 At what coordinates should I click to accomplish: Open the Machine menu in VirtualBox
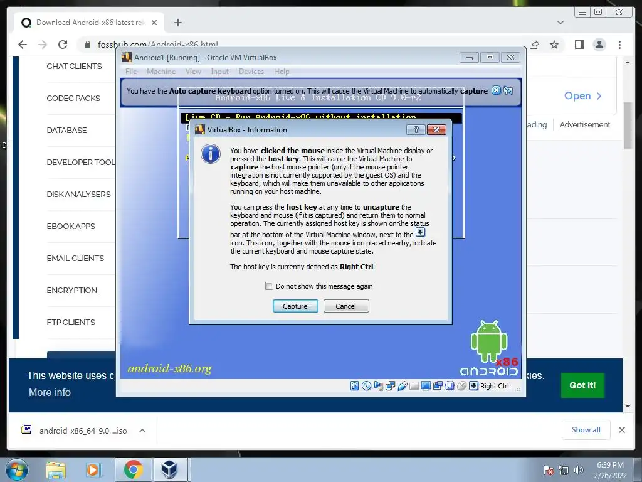(x=161, y=72)
